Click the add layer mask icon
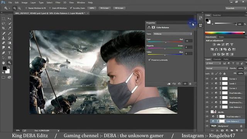 tap(222, 131)
